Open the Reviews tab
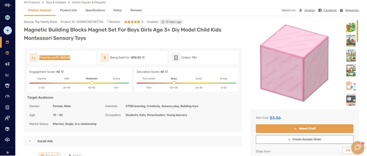Screen dimensions: 367x156 point(136,10)
